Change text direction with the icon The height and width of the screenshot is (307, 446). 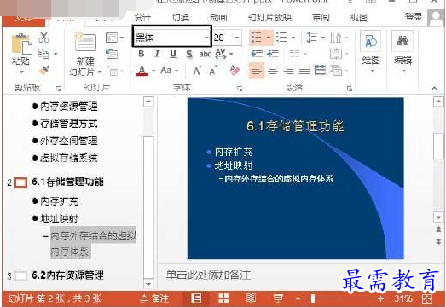pyautogui.click(x=339, y=38)
